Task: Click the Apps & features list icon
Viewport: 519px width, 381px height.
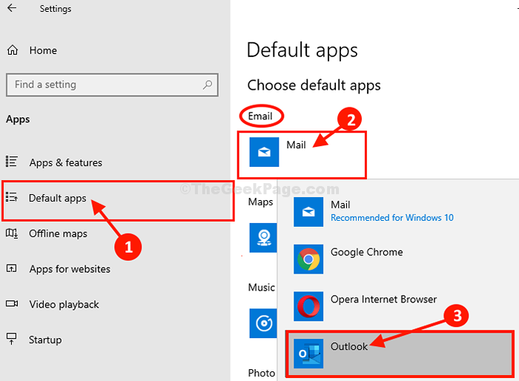Action: coord(12,162)
